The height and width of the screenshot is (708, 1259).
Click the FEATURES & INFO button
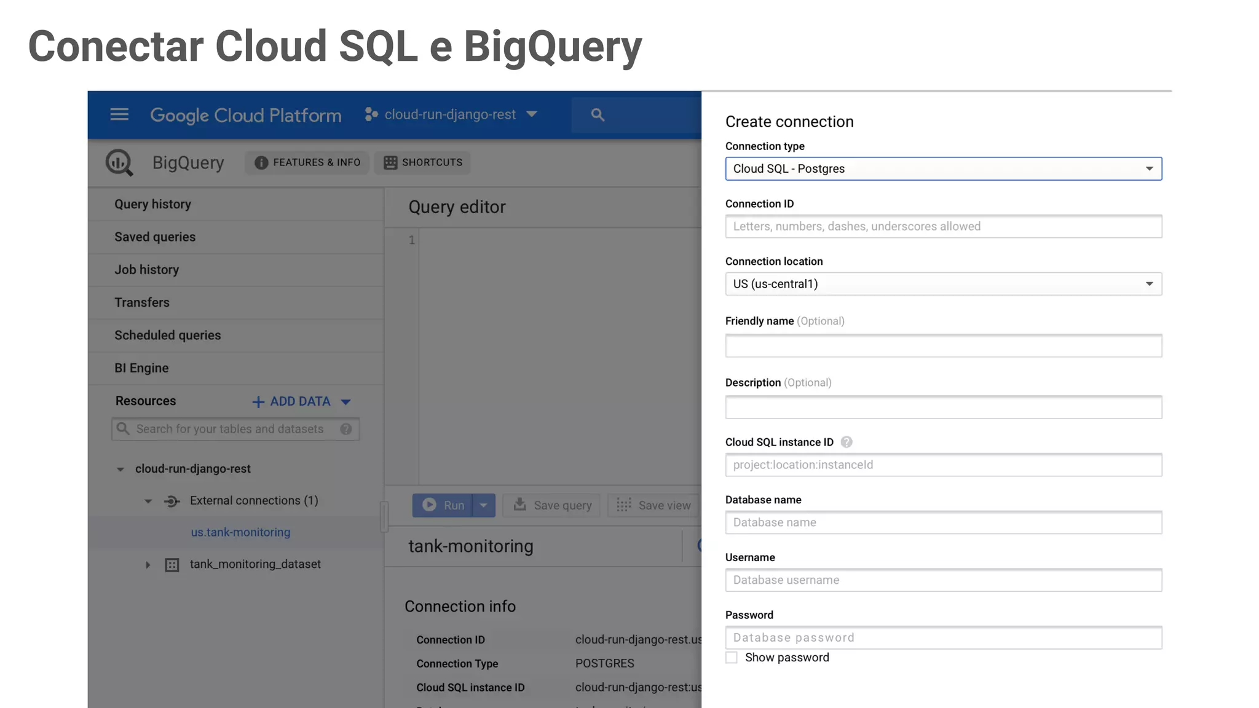[307, 162]
